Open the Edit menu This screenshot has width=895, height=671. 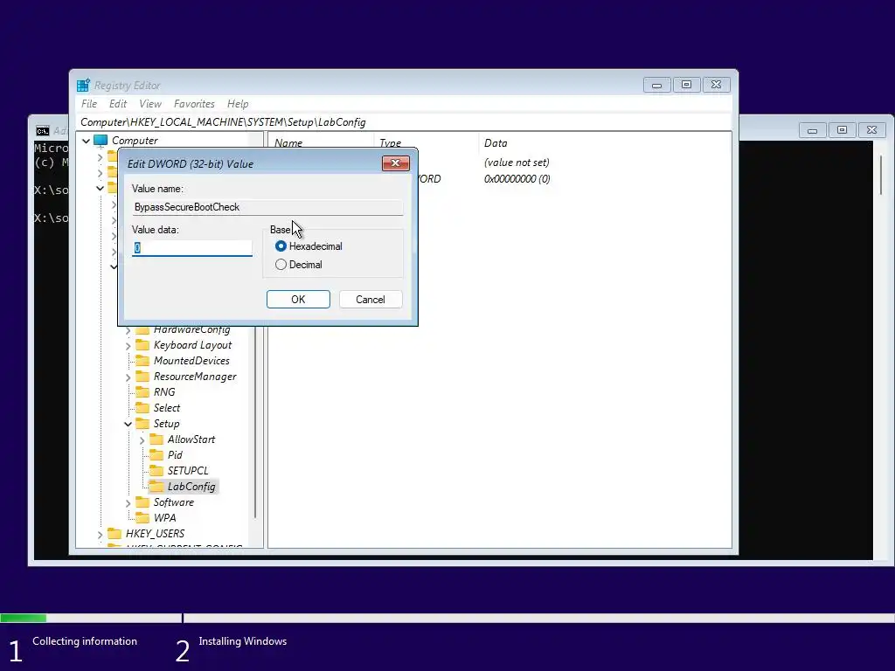tap(118, 104)
